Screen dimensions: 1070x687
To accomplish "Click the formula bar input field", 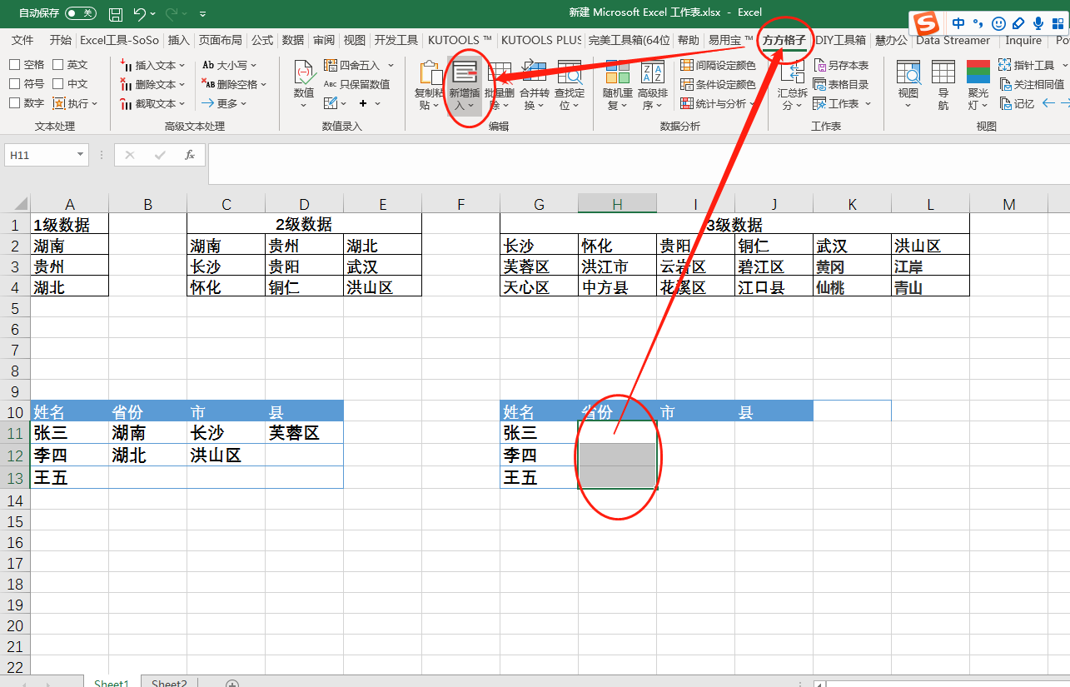I will click(x=638, y=163).
